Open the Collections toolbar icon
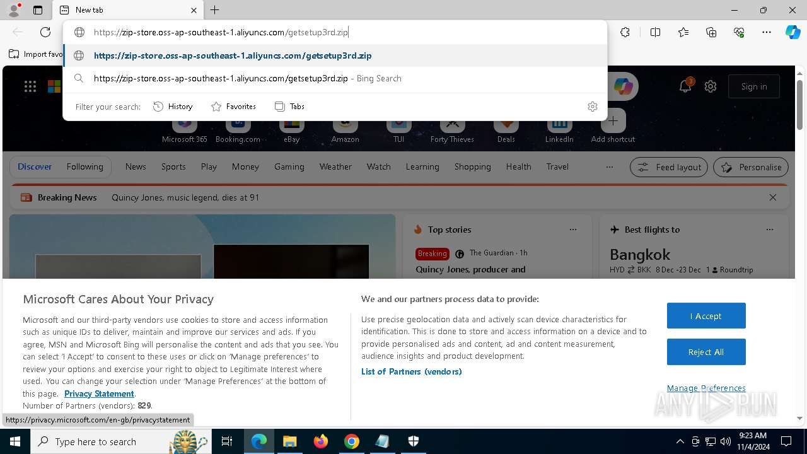Screen dimensions: 807x454 tap(711, 32)
